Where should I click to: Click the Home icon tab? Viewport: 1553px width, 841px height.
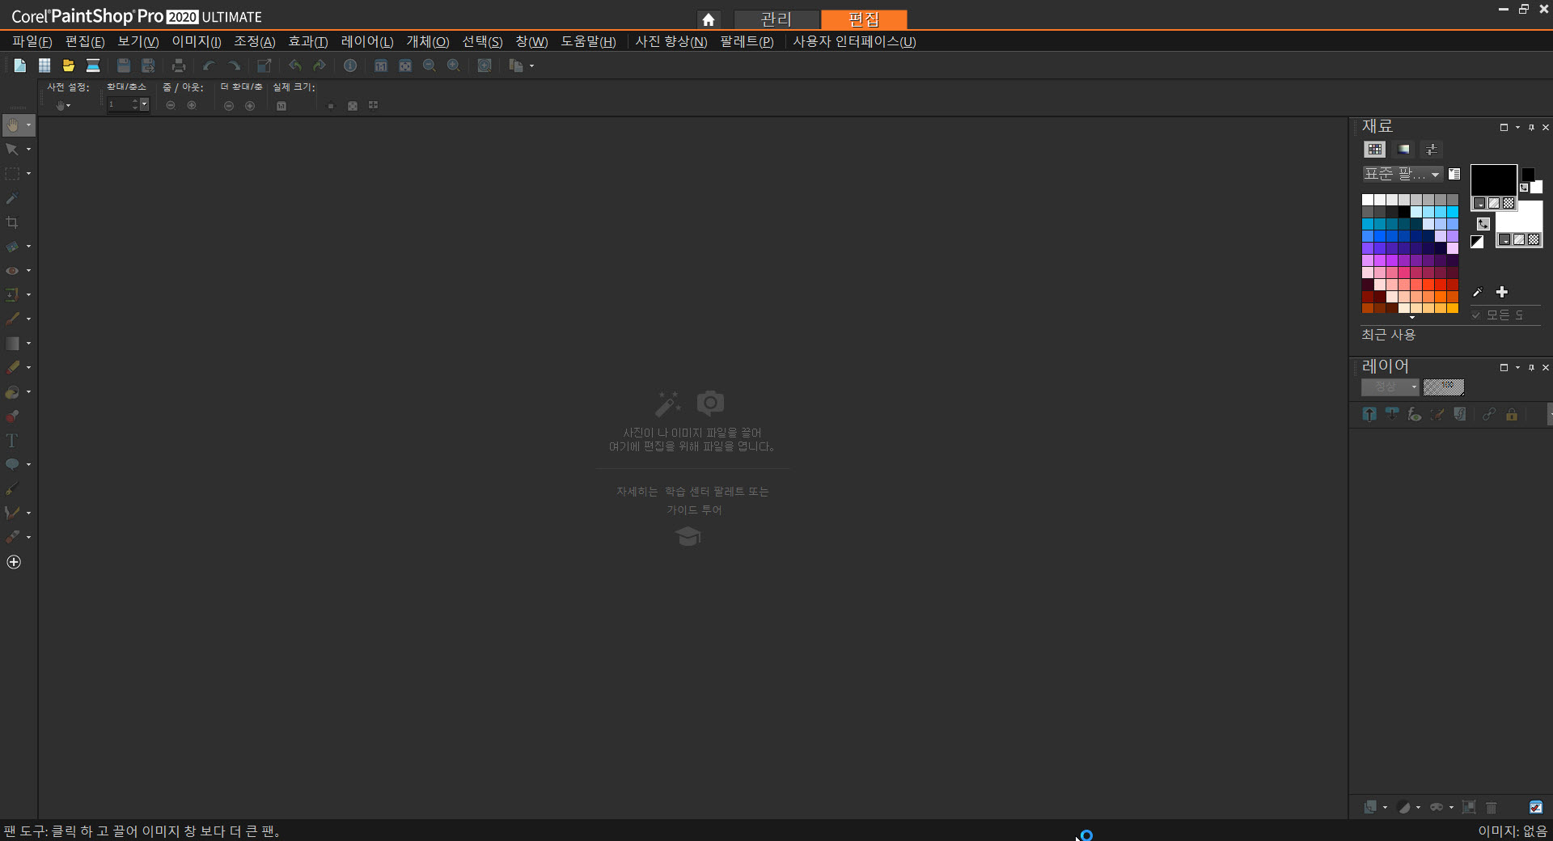pyautogui.click(x=709, y=19)
